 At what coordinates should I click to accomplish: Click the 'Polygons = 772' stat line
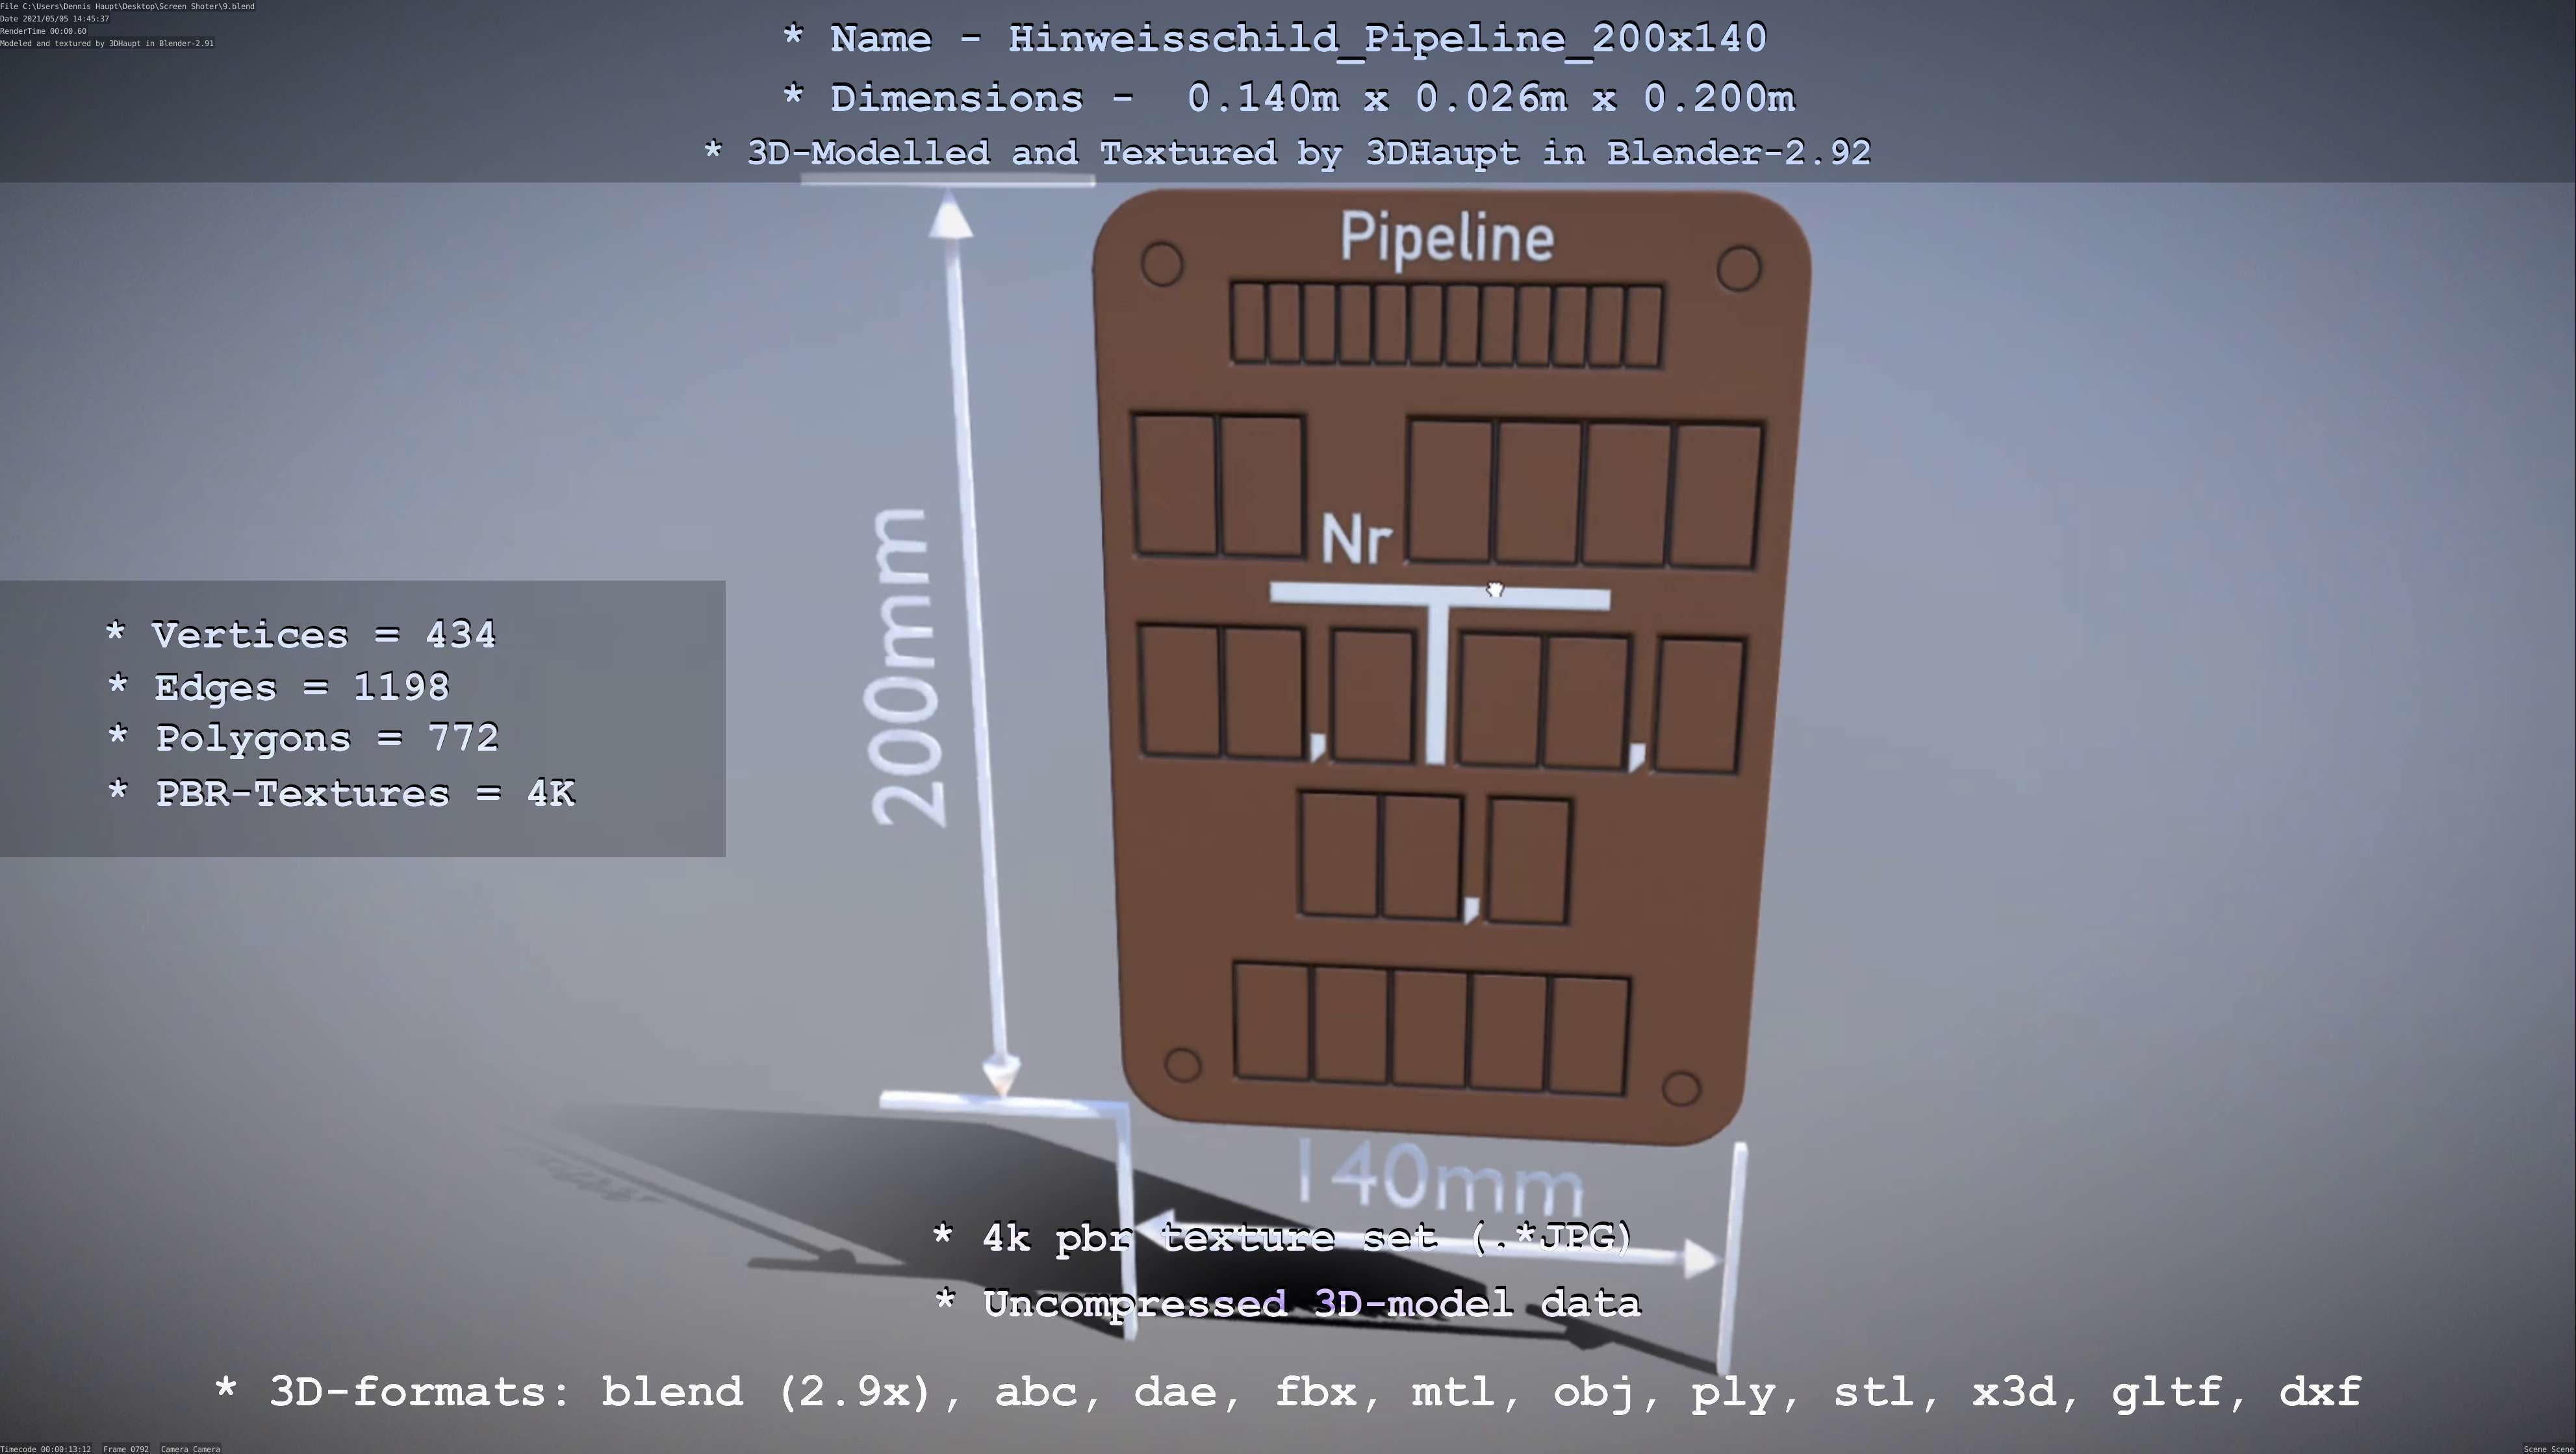click(303, 738)
